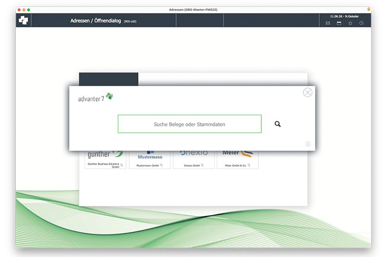Open the Günther Business Solutions GmbH tile

pos(105,160)
